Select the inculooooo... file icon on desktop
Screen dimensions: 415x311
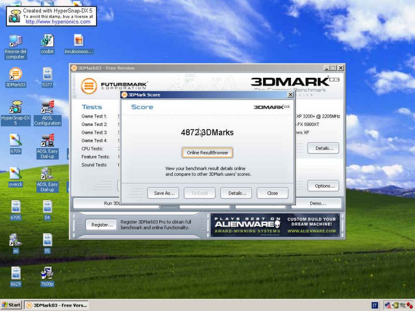79,44
